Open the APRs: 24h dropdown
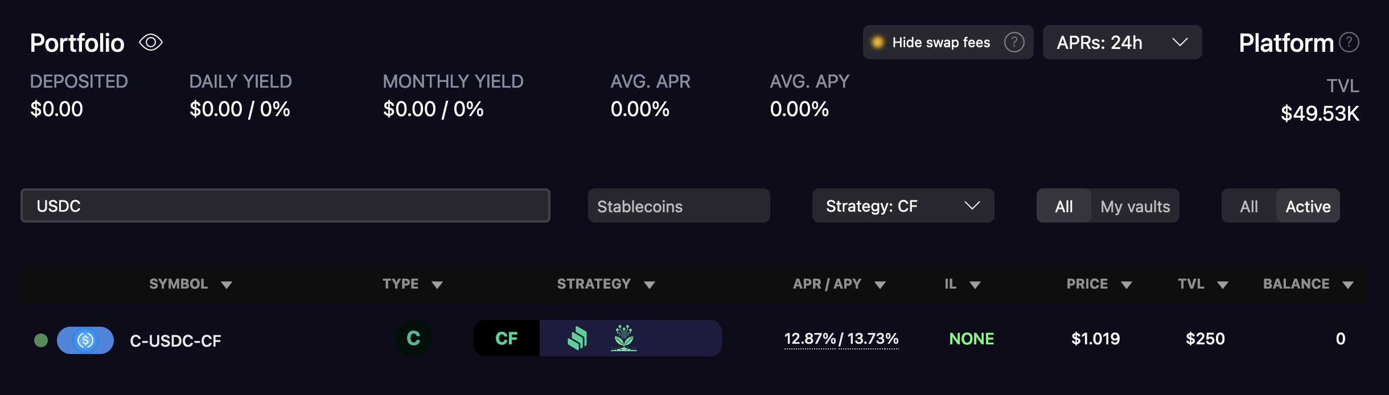This screenshot has height=395, width=1389. (x=1121, y=42)
